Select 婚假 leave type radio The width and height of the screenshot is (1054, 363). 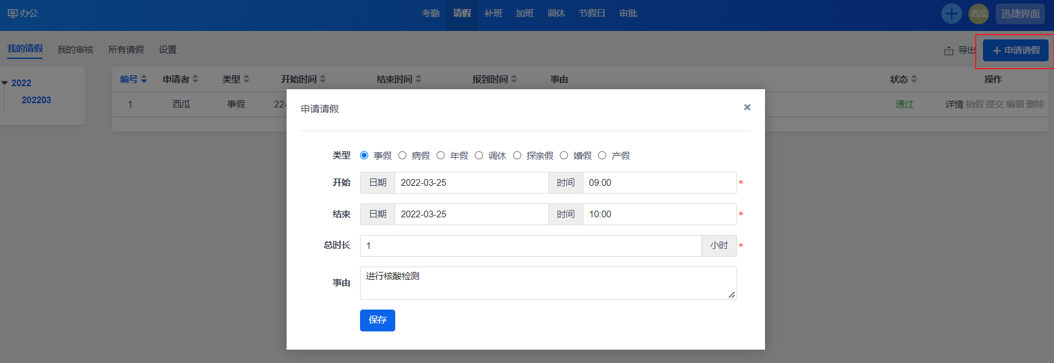(x=564, y=155)
